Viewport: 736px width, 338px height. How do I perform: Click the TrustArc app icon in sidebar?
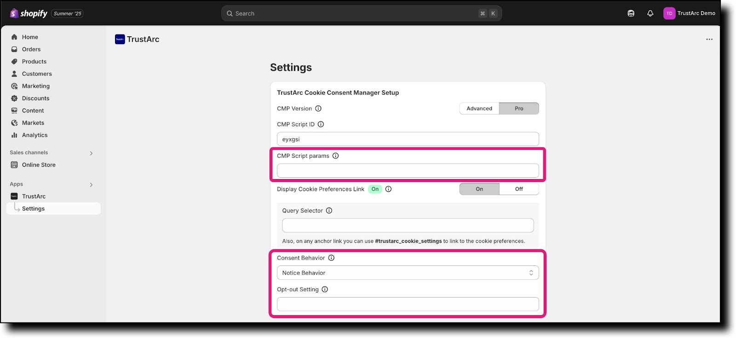pos(14,196)
